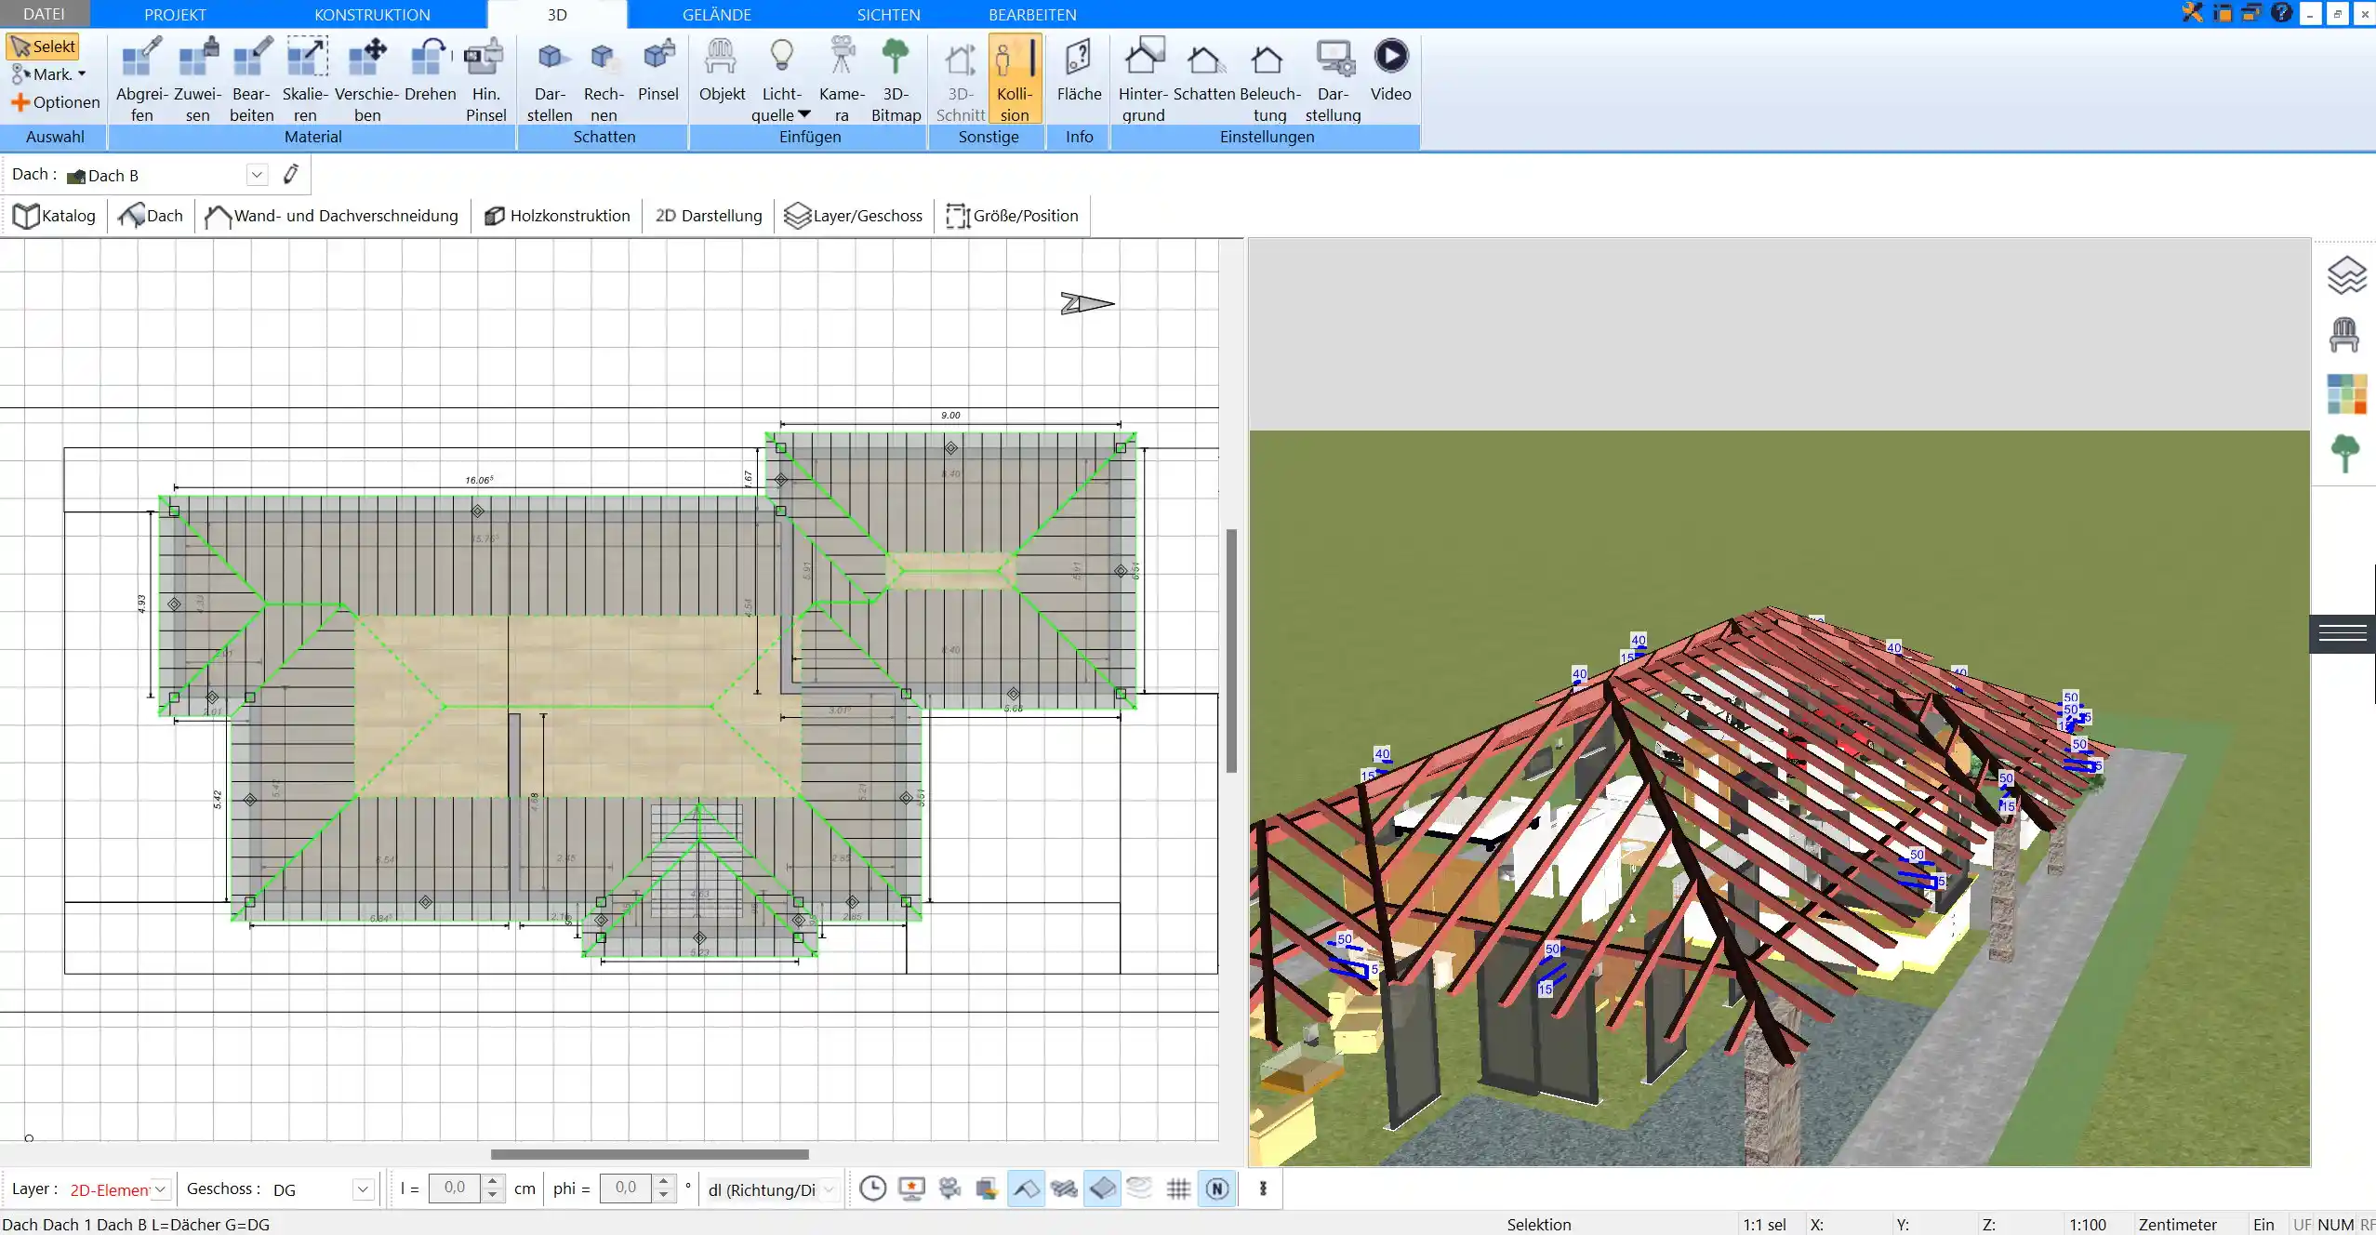
Task: Choose the Zuweisen material tool
Action: coord(197,79)
